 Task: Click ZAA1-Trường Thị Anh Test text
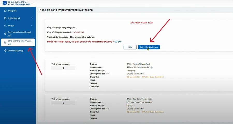click(138, 64)
